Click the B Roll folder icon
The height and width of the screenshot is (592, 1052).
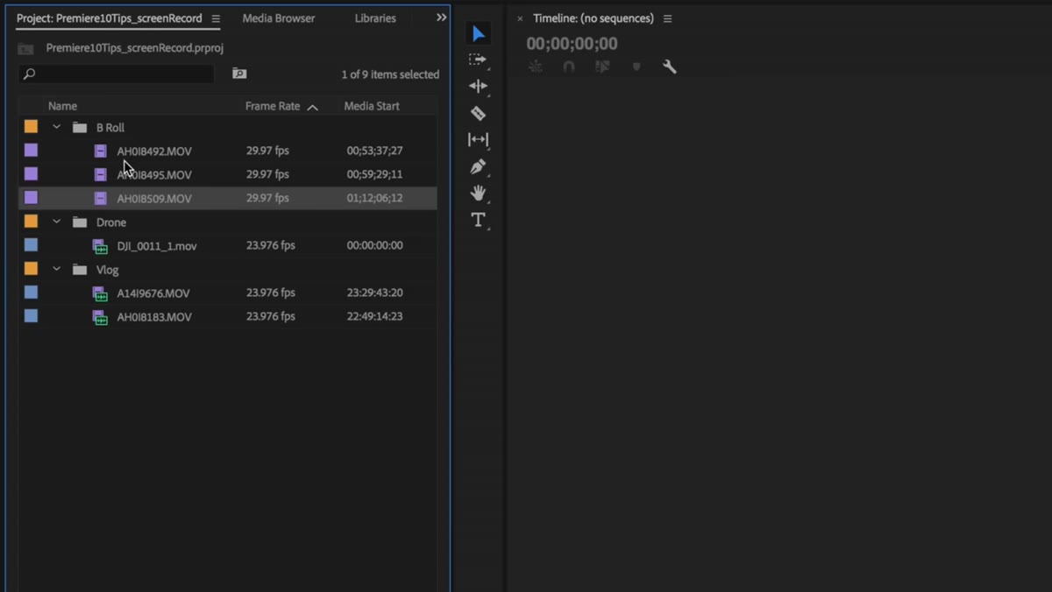pos(80,127)
